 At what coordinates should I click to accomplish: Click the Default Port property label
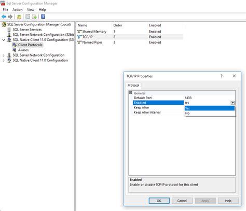pos(143,98)
